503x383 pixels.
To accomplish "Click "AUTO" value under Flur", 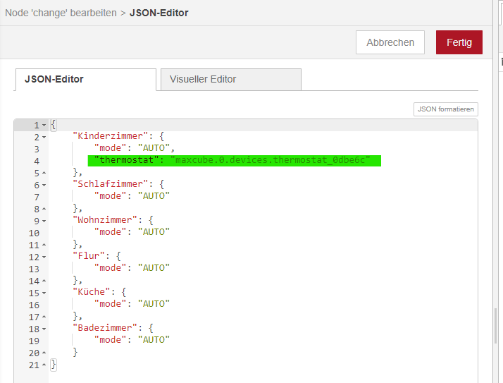I will tap(154, 267).
